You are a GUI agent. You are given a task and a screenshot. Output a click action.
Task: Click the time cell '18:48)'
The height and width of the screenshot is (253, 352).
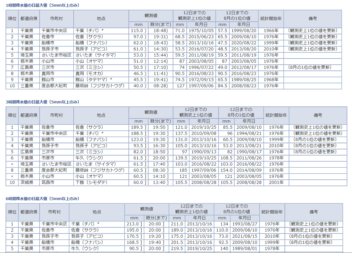161,30
